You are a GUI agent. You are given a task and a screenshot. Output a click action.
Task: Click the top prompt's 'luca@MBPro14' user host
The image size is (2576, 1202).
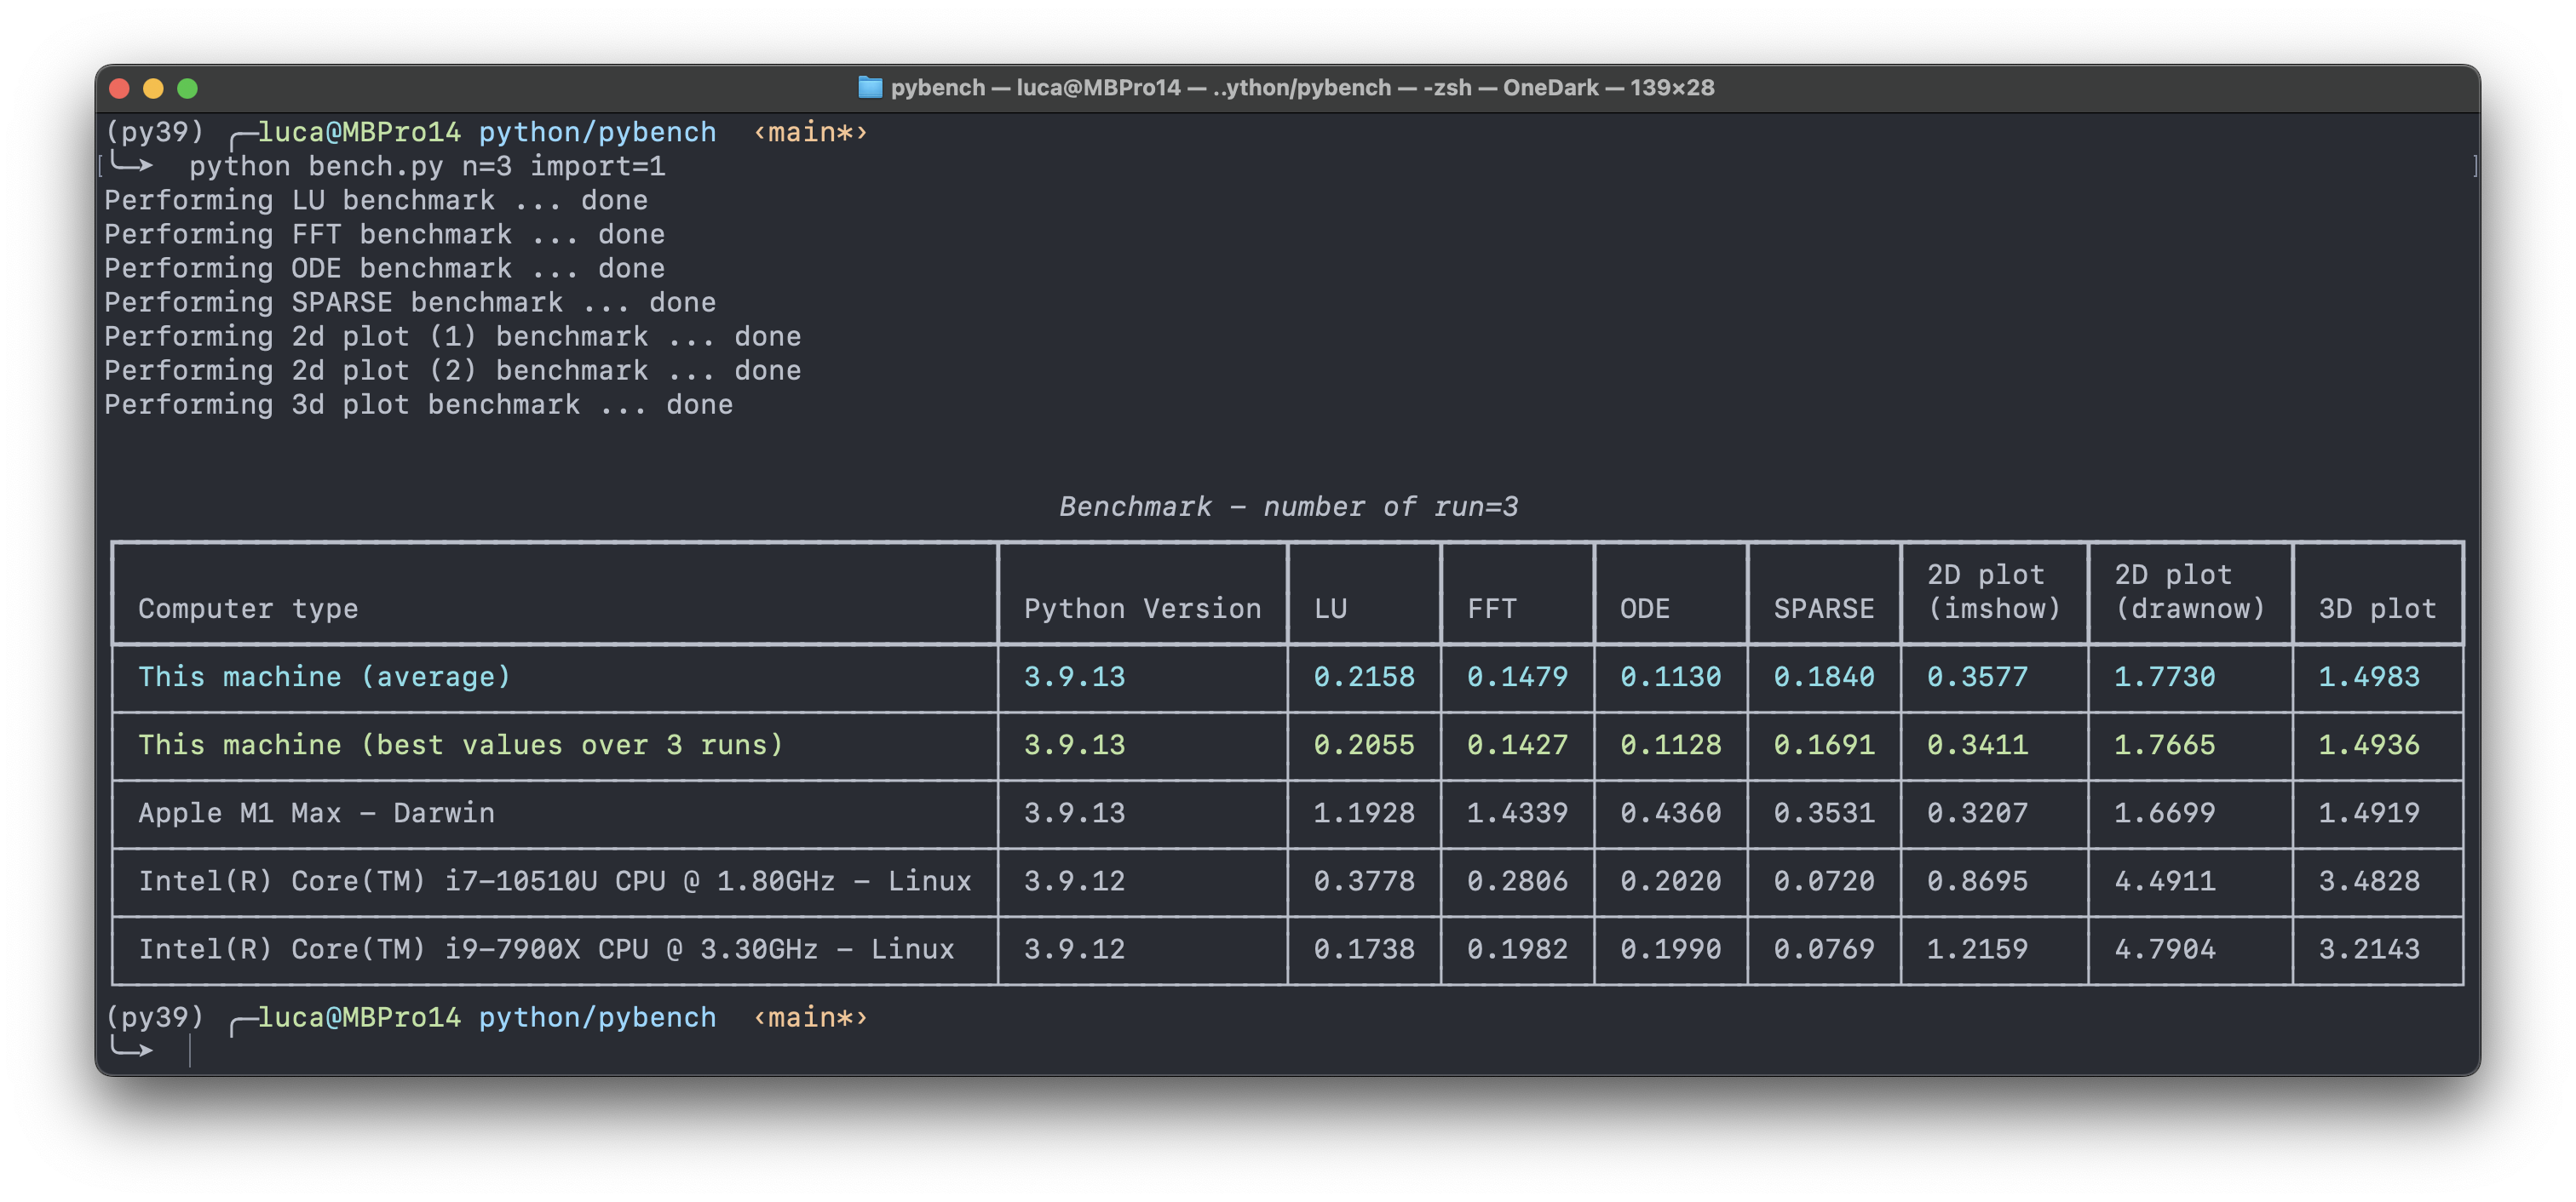tap(359, 132)
